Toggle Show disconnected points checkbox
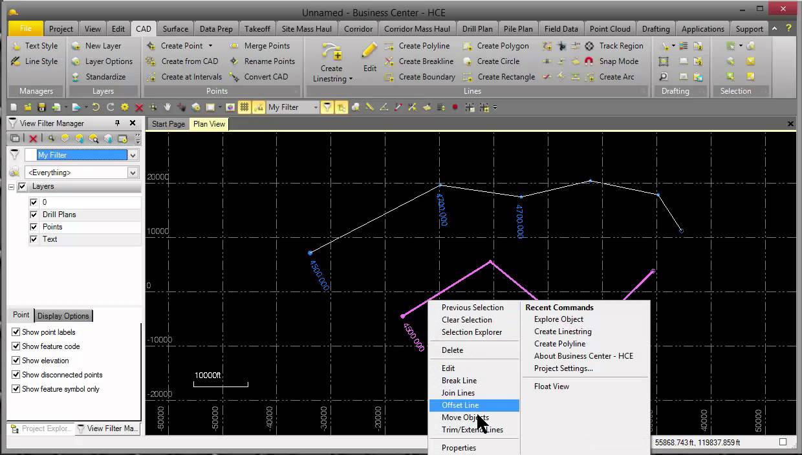Image resolution: width=802 pixels, height=455 pixels. pos(16,375)
